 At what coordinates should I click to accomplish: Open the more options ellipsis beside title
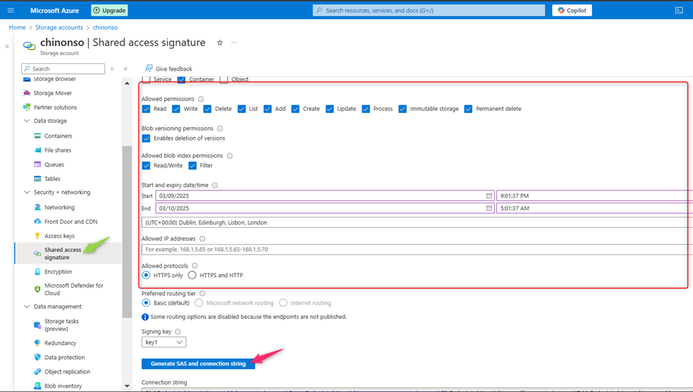(235, 43)
